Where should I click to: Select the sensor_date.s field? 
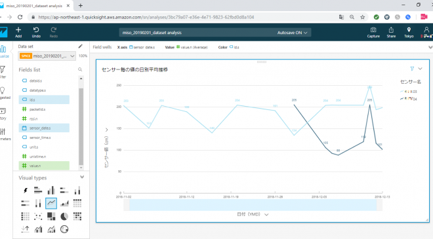44,128
